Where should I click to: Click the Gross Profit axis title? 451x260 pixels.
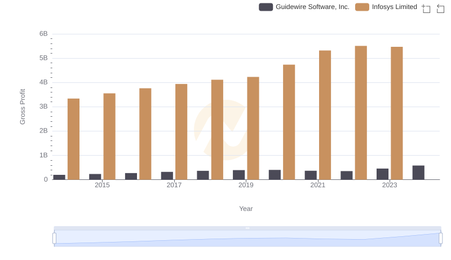pyautogui.click(x=23, y=107)
